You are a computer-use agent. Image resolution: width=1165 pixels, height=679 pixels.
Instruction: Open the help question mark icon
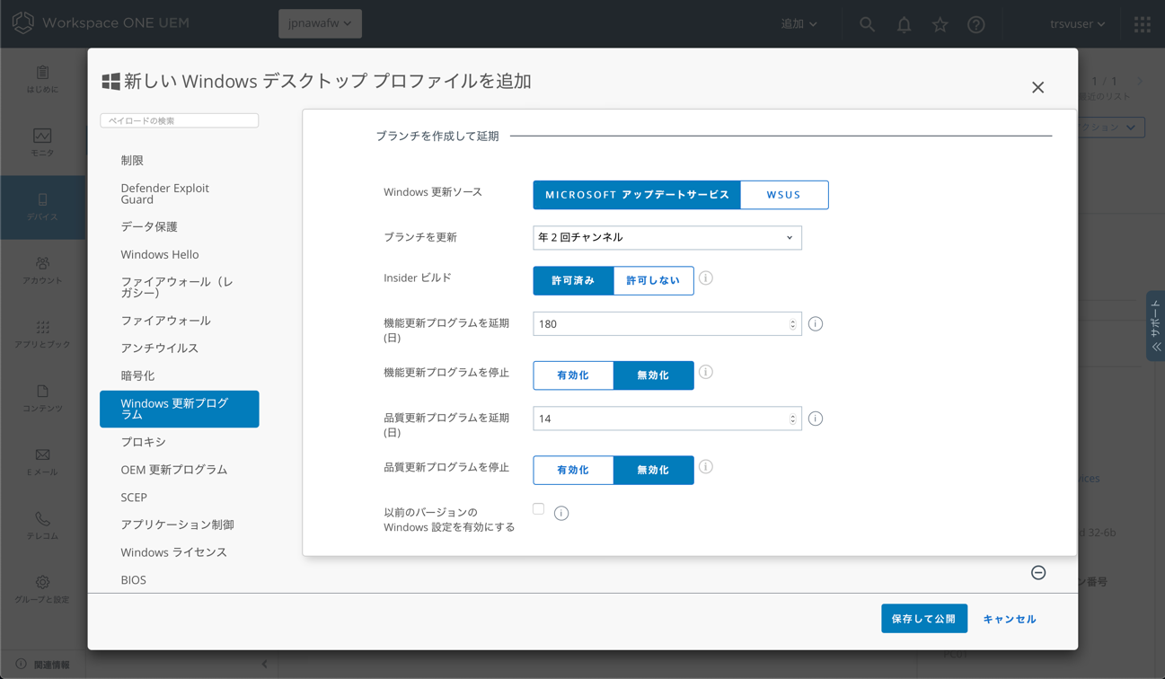point(976,24)
